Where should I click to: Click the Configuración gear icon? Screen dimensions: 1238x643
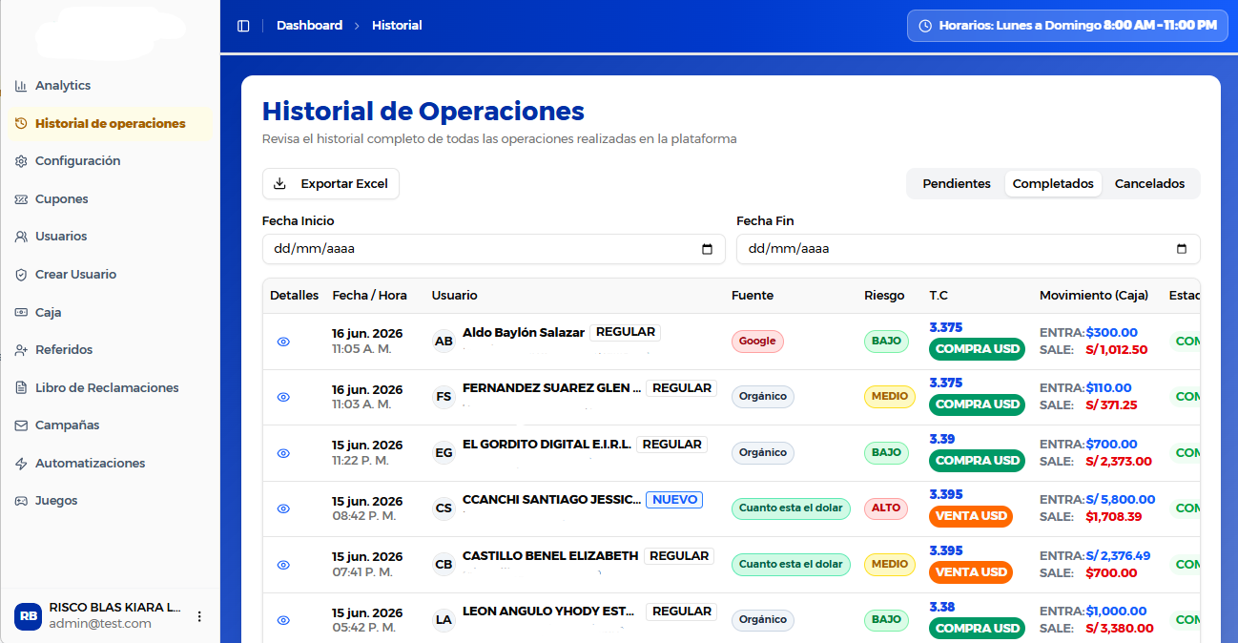point(21,161)
